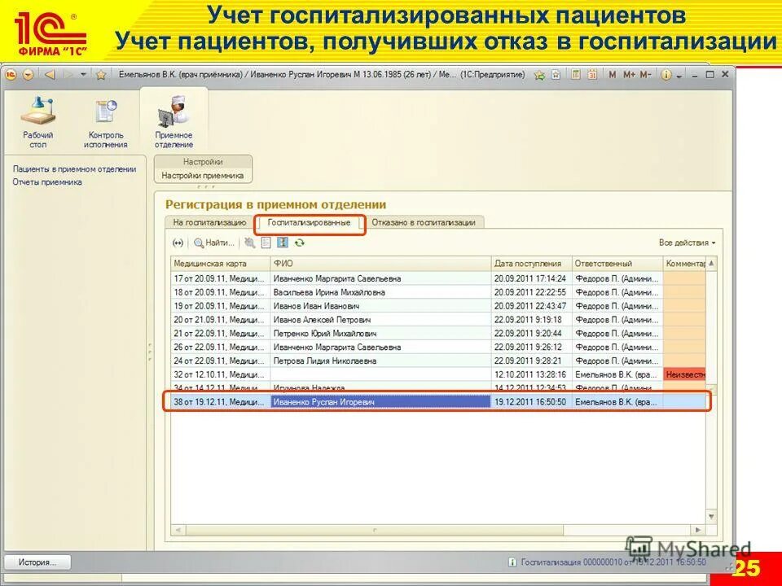Open Отчеты приемника link

point(47,181)
